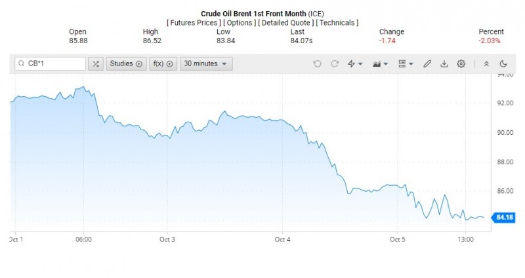Click the compare symbols shuffle icon
Image resolution: width=525 pixels, height=278 pixels.
pos(96,63)
